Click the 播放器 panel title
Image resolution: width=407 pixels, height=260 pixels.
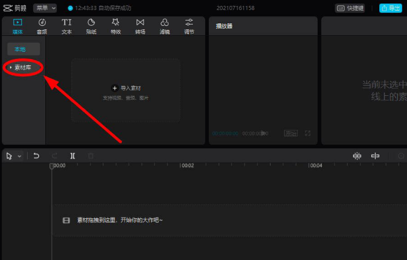(224, 26)
